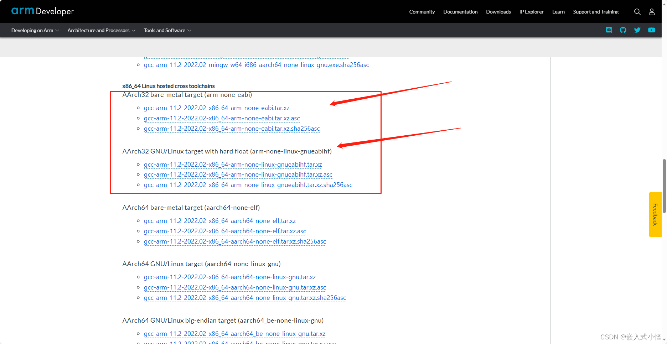Screen dimensions: 667x344
Task: Download aarch64-none-linux-gnu.tar.xz.asc signature
Action: [235, 287]
